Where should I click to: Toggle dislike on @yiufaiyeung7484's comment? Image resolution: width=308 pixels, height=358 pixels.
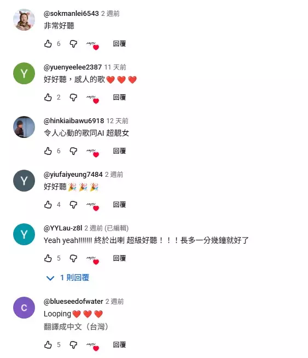point(73,205)
